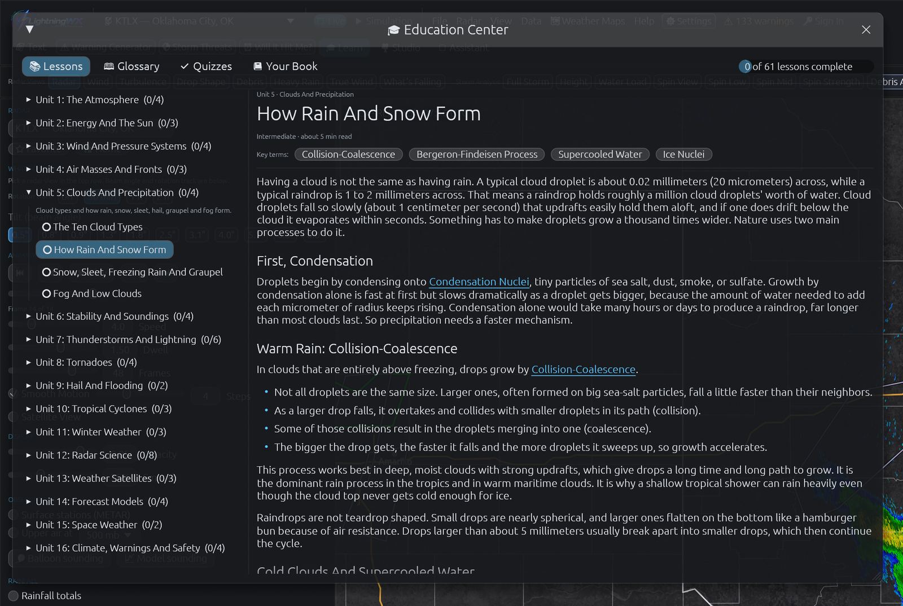Click the Collision-Coalescence key term chip

pos(348,154)
